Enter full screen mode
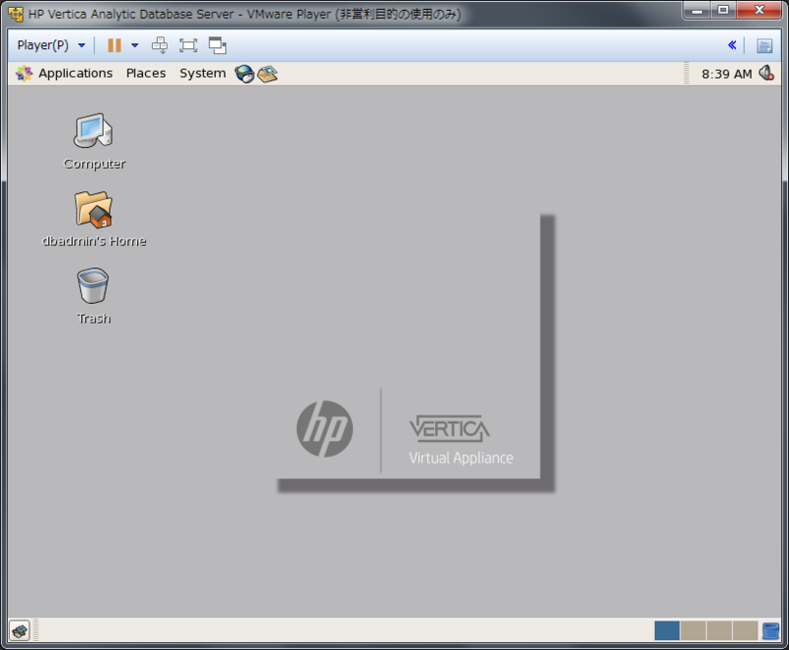The height and width of the screenshot is (650, 789). tap(188, 45)
